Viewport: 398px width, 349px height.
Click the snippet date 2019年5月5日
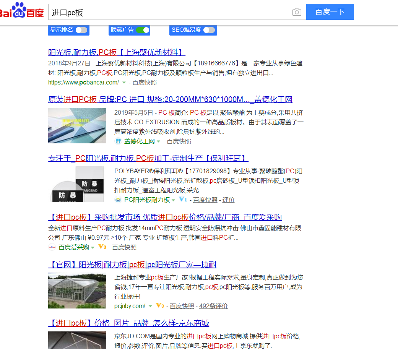(134, 113)
